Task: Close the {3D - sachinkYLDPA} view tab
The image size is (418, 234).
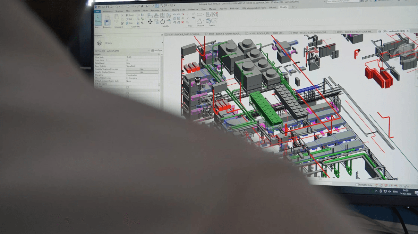Action: (x=407, y=31)
